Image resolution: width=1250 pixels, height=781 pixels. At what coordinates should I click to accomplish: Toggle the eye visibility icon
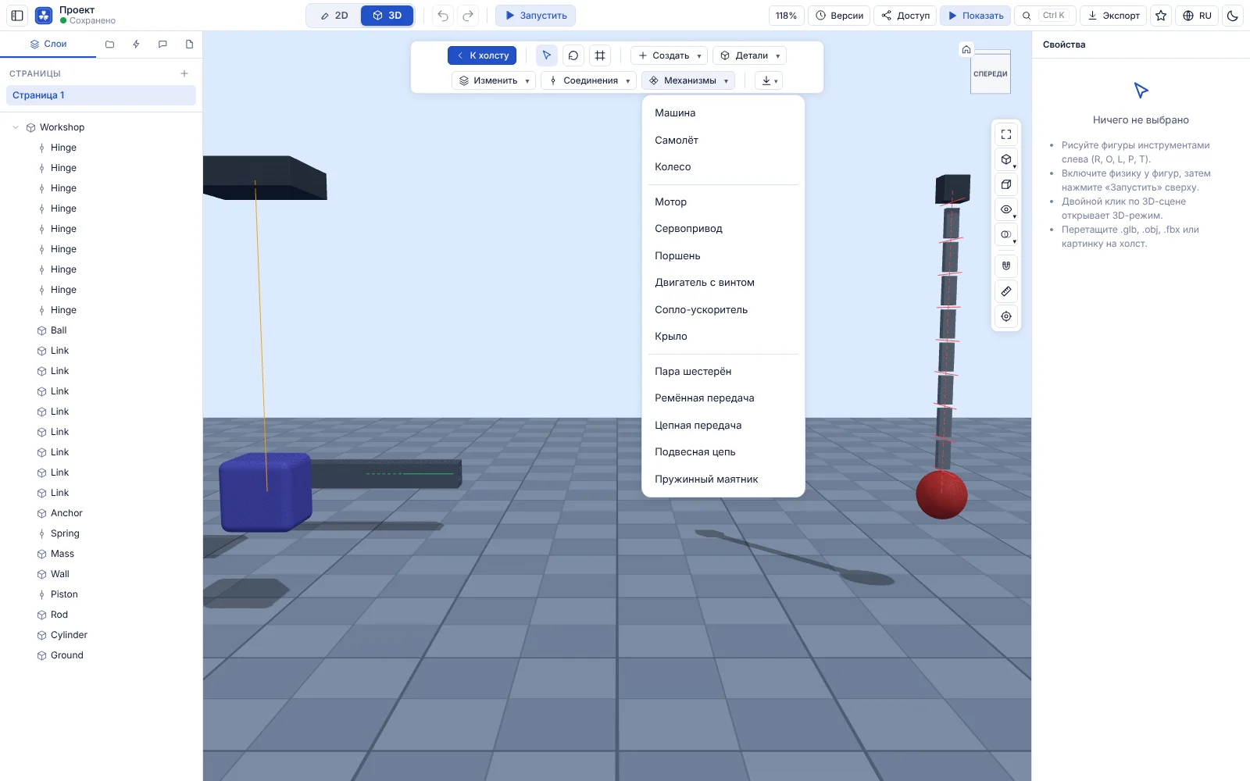coord(1006,209)
